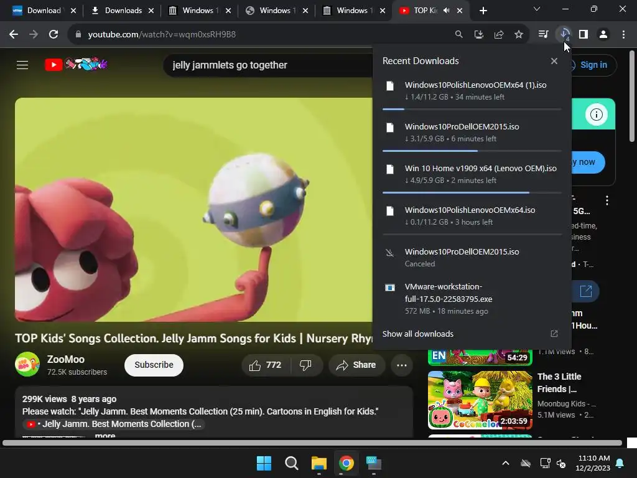Screen dimensions: 637x478
Task: Click Show all downloads
Action: click(417, 334)
